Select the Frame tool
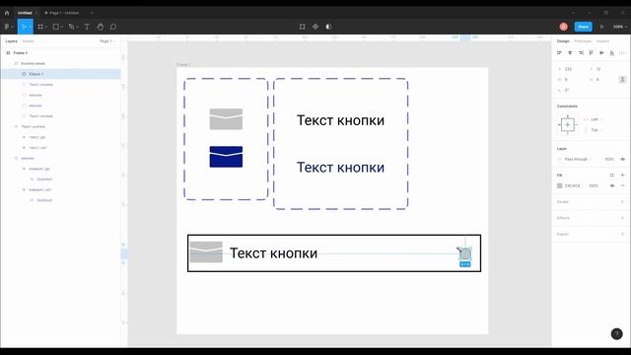Viewport: 631px width, 355px height. coord(40,27)
